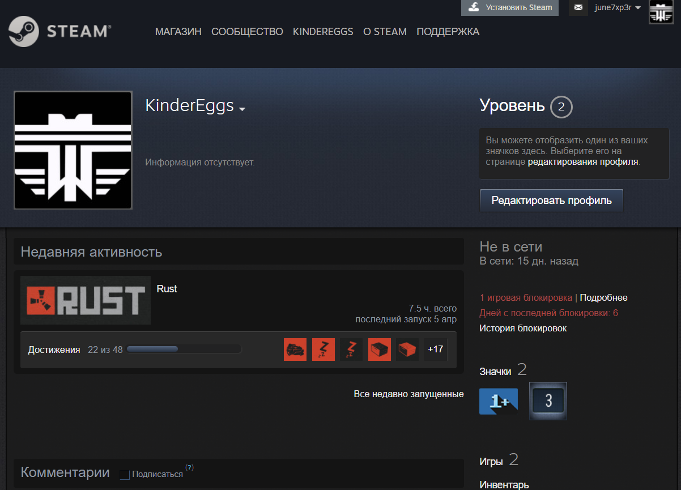Click the В сети: 15 дн. назад text
Image resolution: width=681 pixels, height=490 pixels.
coord(529,261)
